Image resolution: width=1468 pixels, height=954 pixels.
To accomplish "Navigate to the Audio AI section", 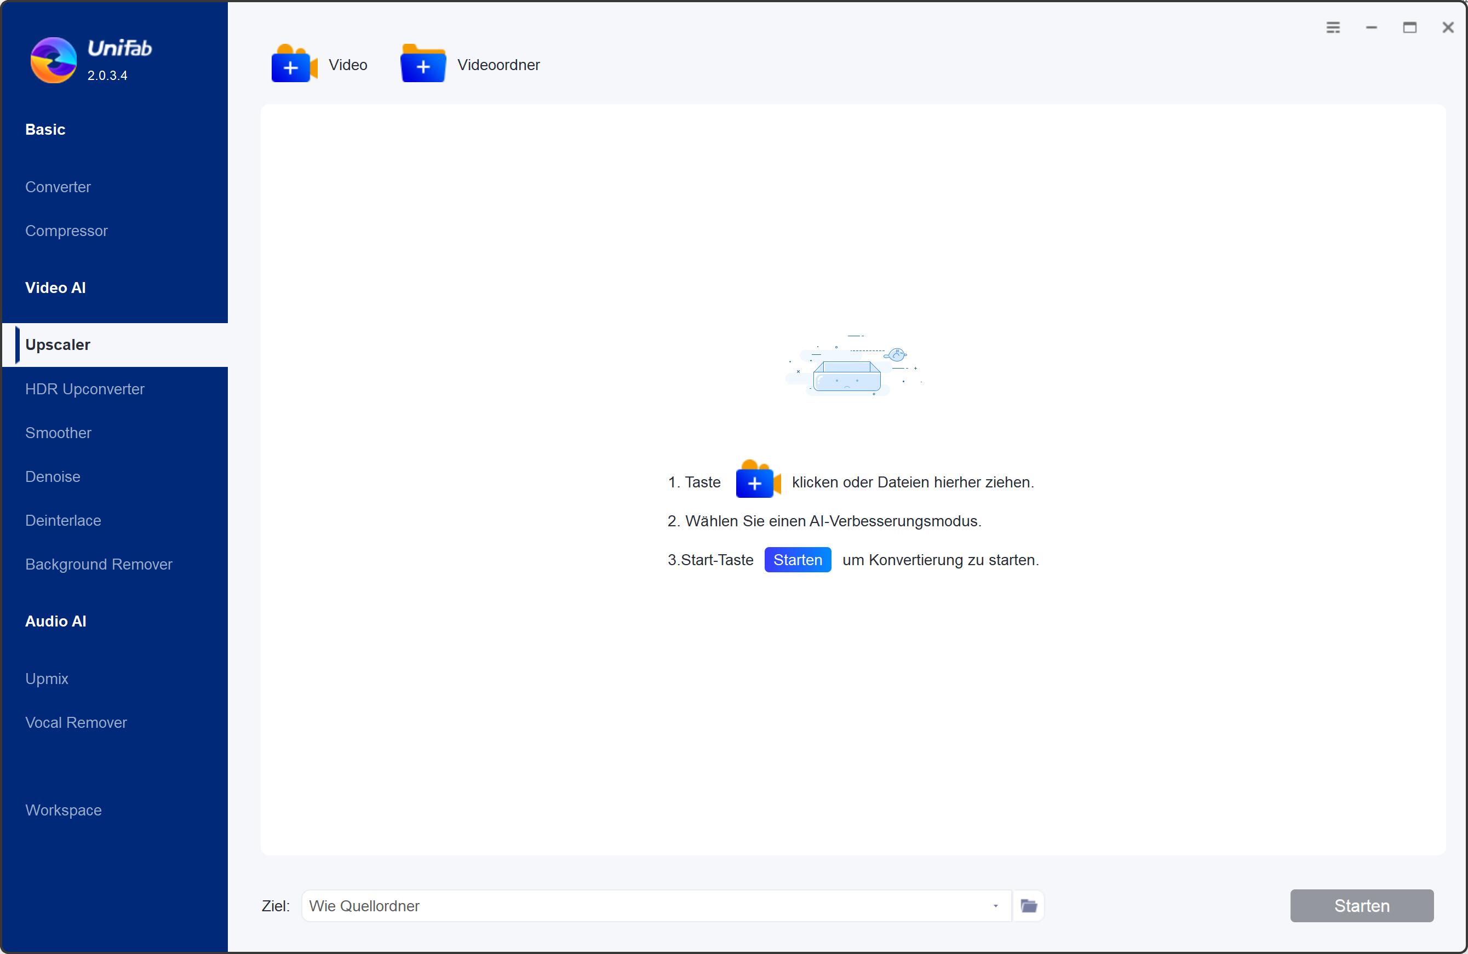I will [55, 622].
